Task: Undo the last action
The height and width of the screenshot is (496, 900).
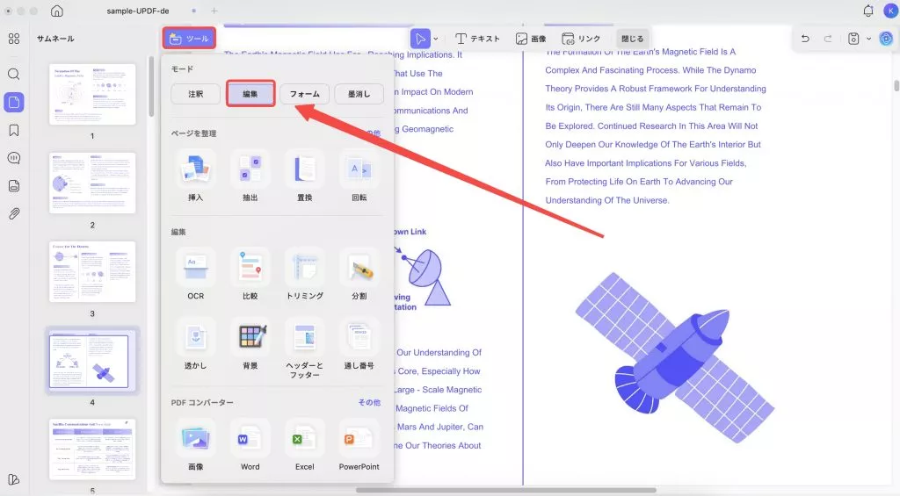Action: point(805,39)
